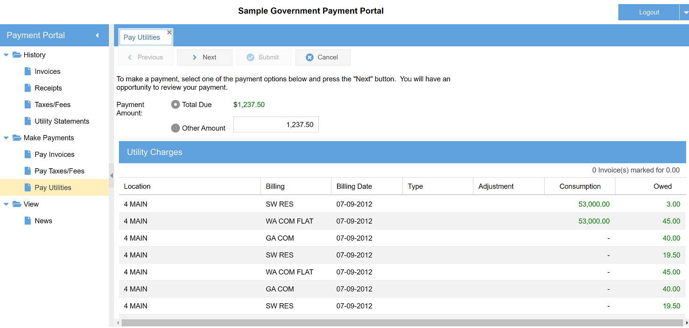Collapse the History tree section
Viewport: 689px width, 328px height.
click(6, 55)
